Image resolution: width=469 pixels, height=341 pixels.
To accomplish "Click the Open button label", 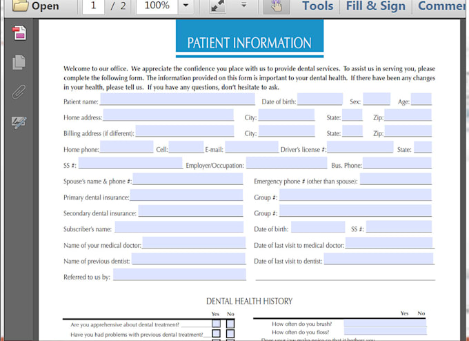I will pos(45,6).
